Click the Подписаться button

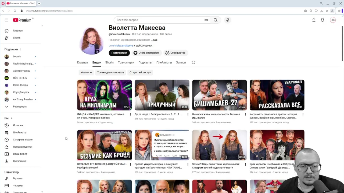pyautogui.click(x=119, y=53)
